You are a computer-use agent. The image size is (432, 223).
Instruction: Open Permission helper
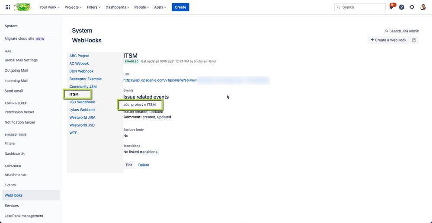coord(19,112)
